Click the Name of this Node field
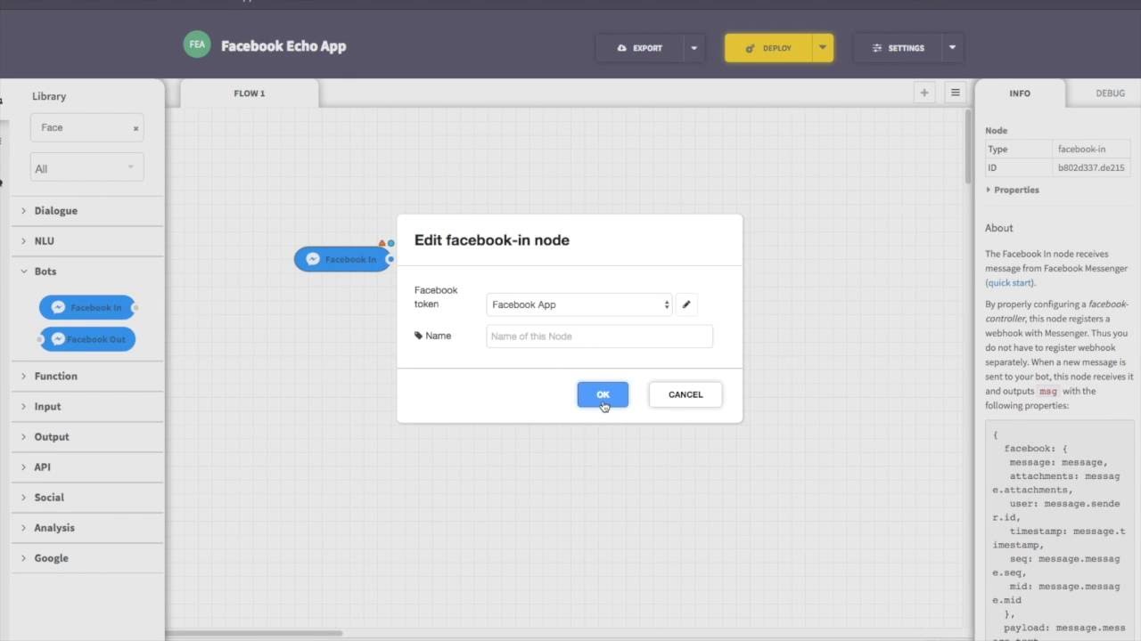 599,337
